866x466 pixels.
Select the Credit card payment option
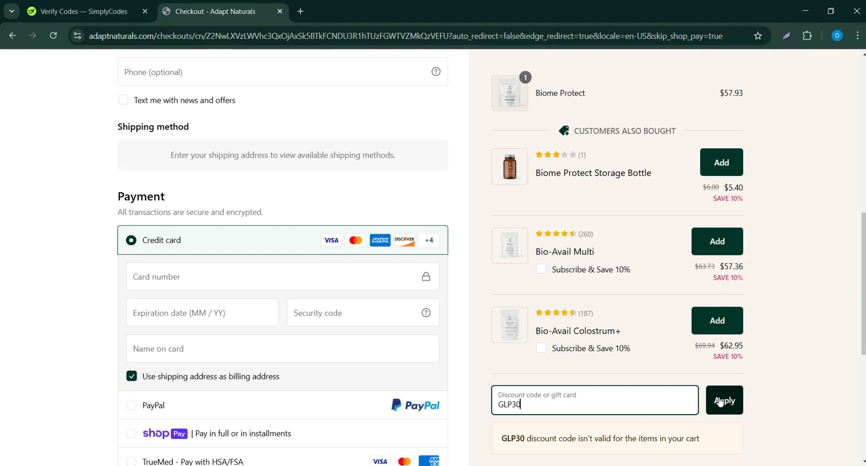tap(131, 240)
